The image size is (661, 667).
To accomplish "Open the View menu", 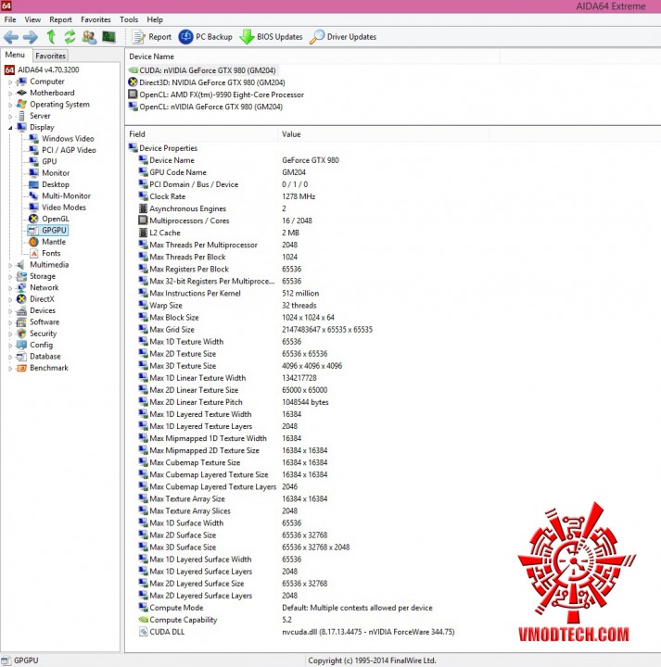I will [x=32, y=19].
